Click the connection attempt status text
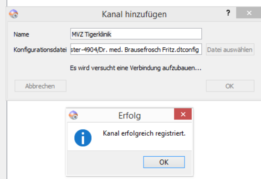The width and height of the screenshot is (261, 179). 136,68
